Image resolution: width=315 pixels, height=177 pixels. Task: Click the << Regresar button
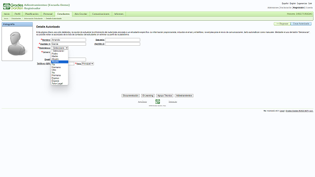282,24
